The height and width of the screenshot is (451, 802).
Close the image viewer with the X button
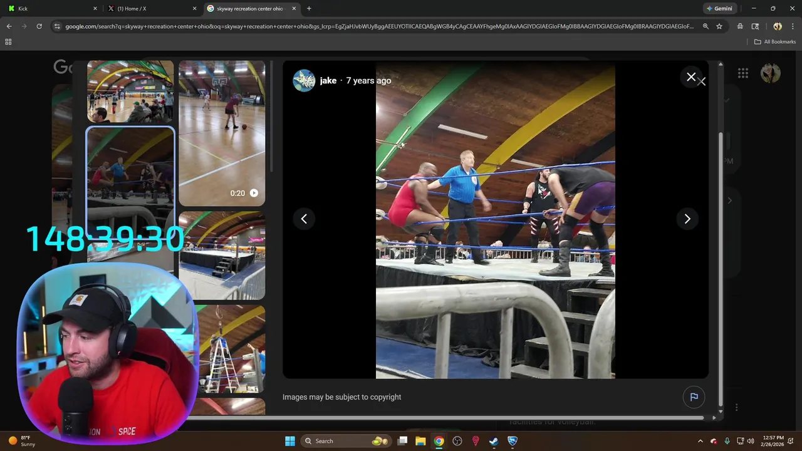tap(691, 77)
